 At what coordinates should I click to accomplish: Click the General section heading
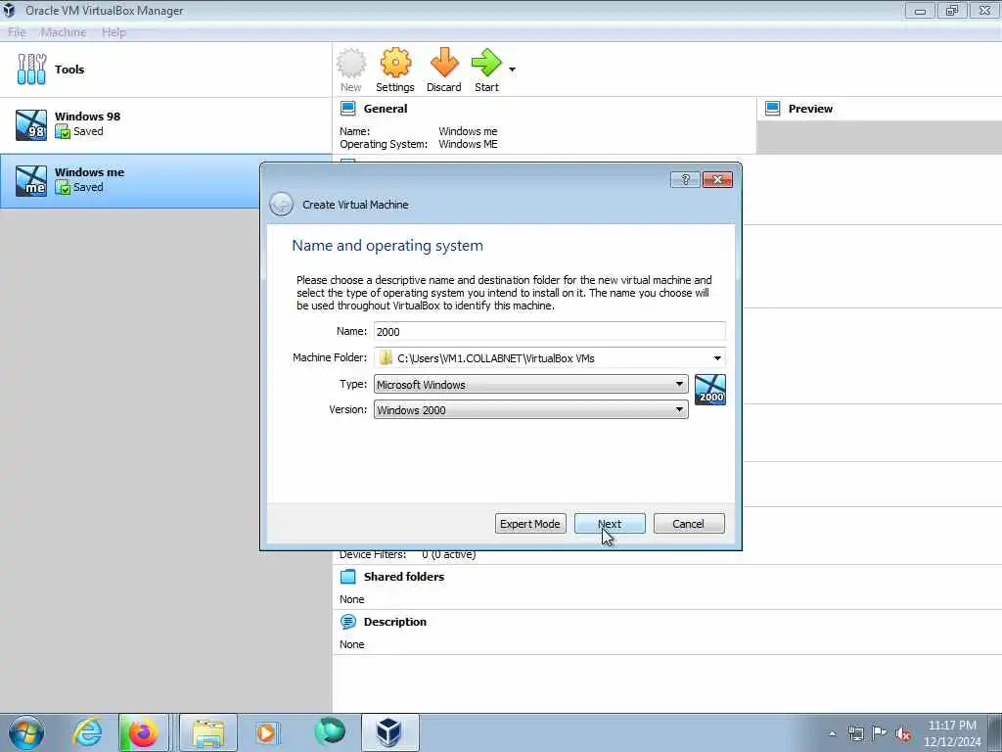pos(386,109)
